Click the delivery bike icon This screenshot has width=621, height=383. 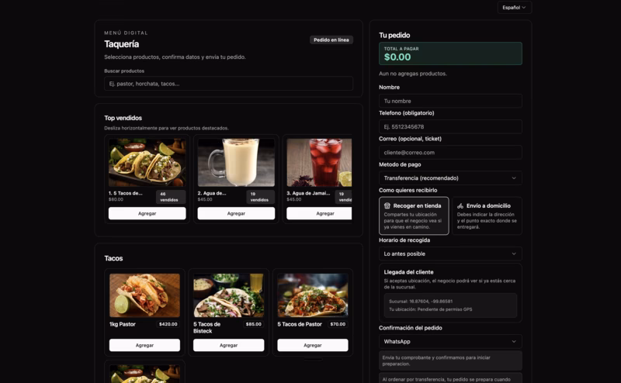click(x=460, y=205)
